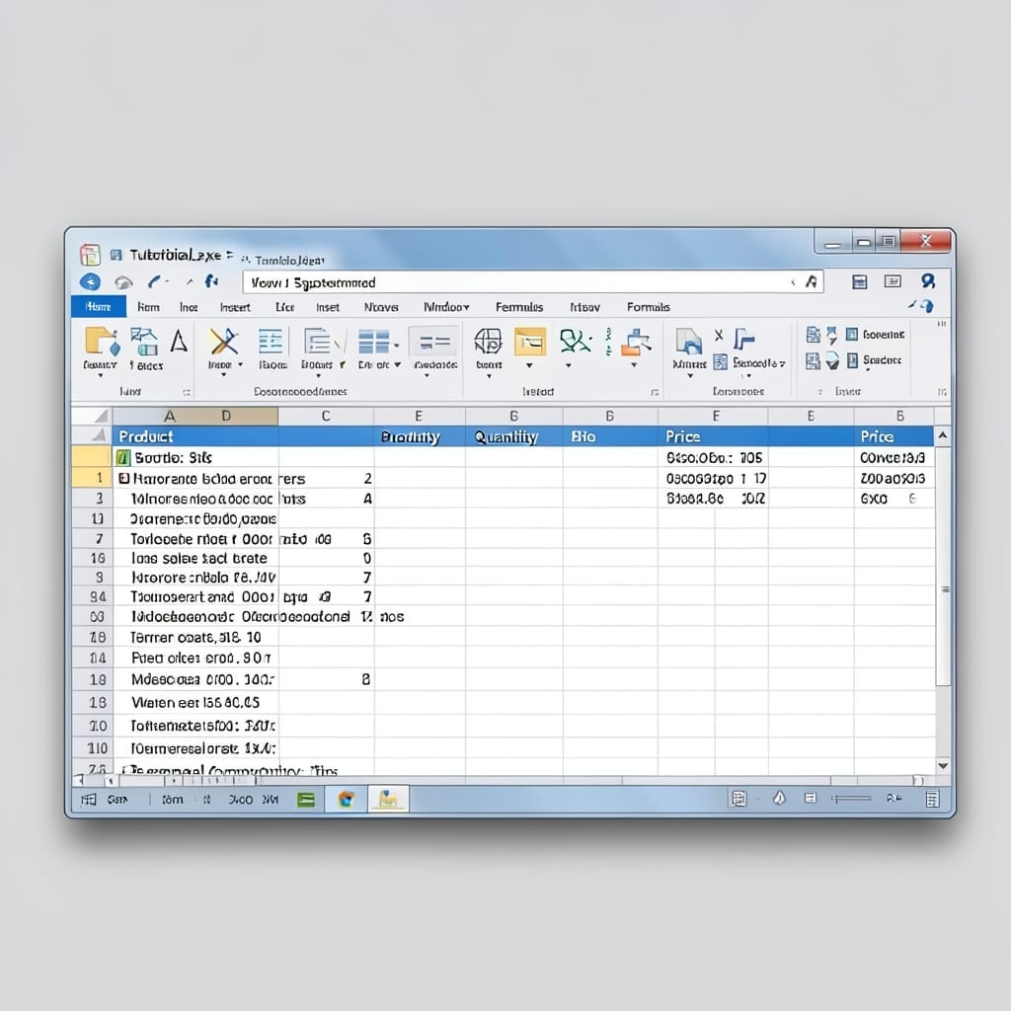Click the Product header cell
This screenshot has width=1011, height=1011.
click(x=195, y=436)
